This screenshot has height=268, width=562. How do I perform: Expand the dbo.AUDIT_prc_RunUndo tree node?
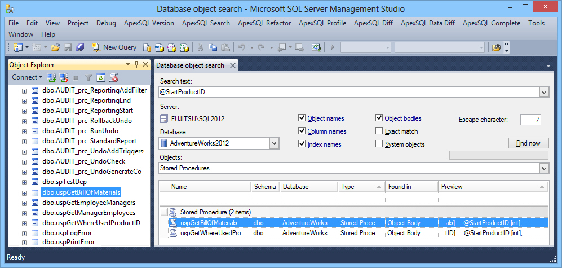click(x=24, y=131)
